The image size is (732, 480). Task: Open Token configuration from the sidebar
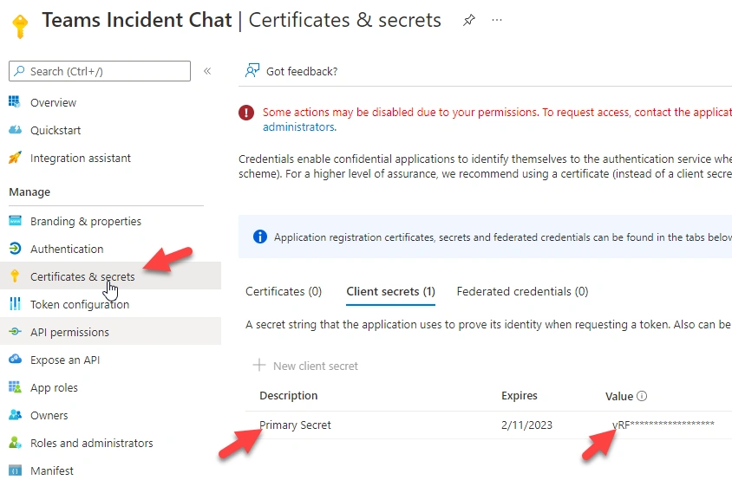point(111,305)
